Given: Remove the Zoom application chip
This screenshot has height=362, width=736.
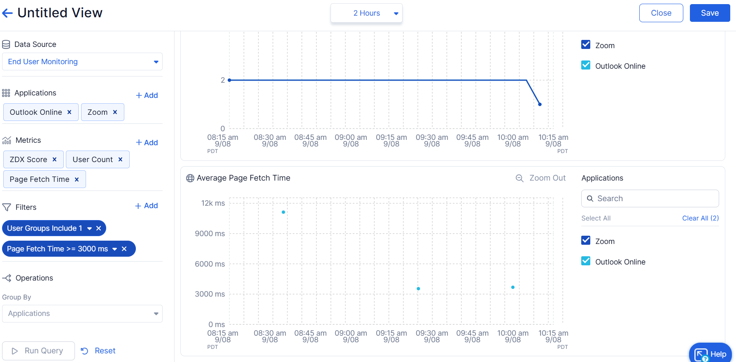Looking at the screenshot, I should point(115,112).
